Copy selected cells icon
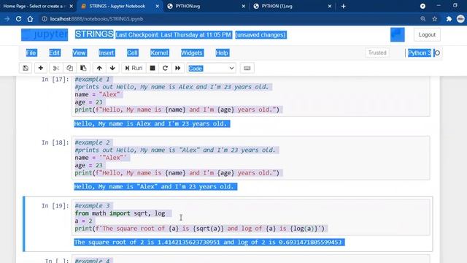 point(69,68)
